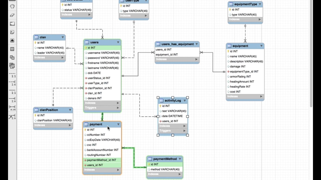Image resolution: width=321 pixels, height=180 pixels.
Task: Select the New View tool
Action: (x=12, y=57)
